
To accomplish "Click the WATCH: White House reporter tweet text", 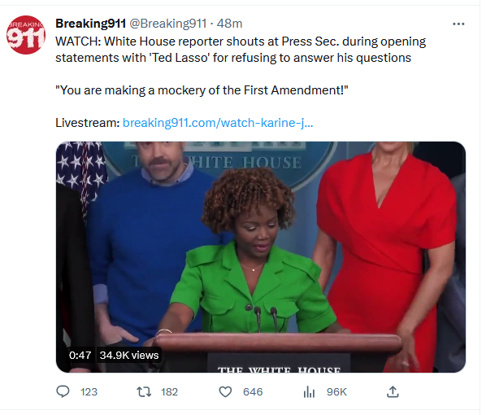I will [x=241, y=50].
